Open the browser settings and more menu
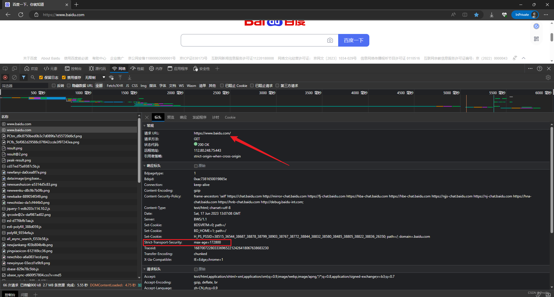 [546, 15]
